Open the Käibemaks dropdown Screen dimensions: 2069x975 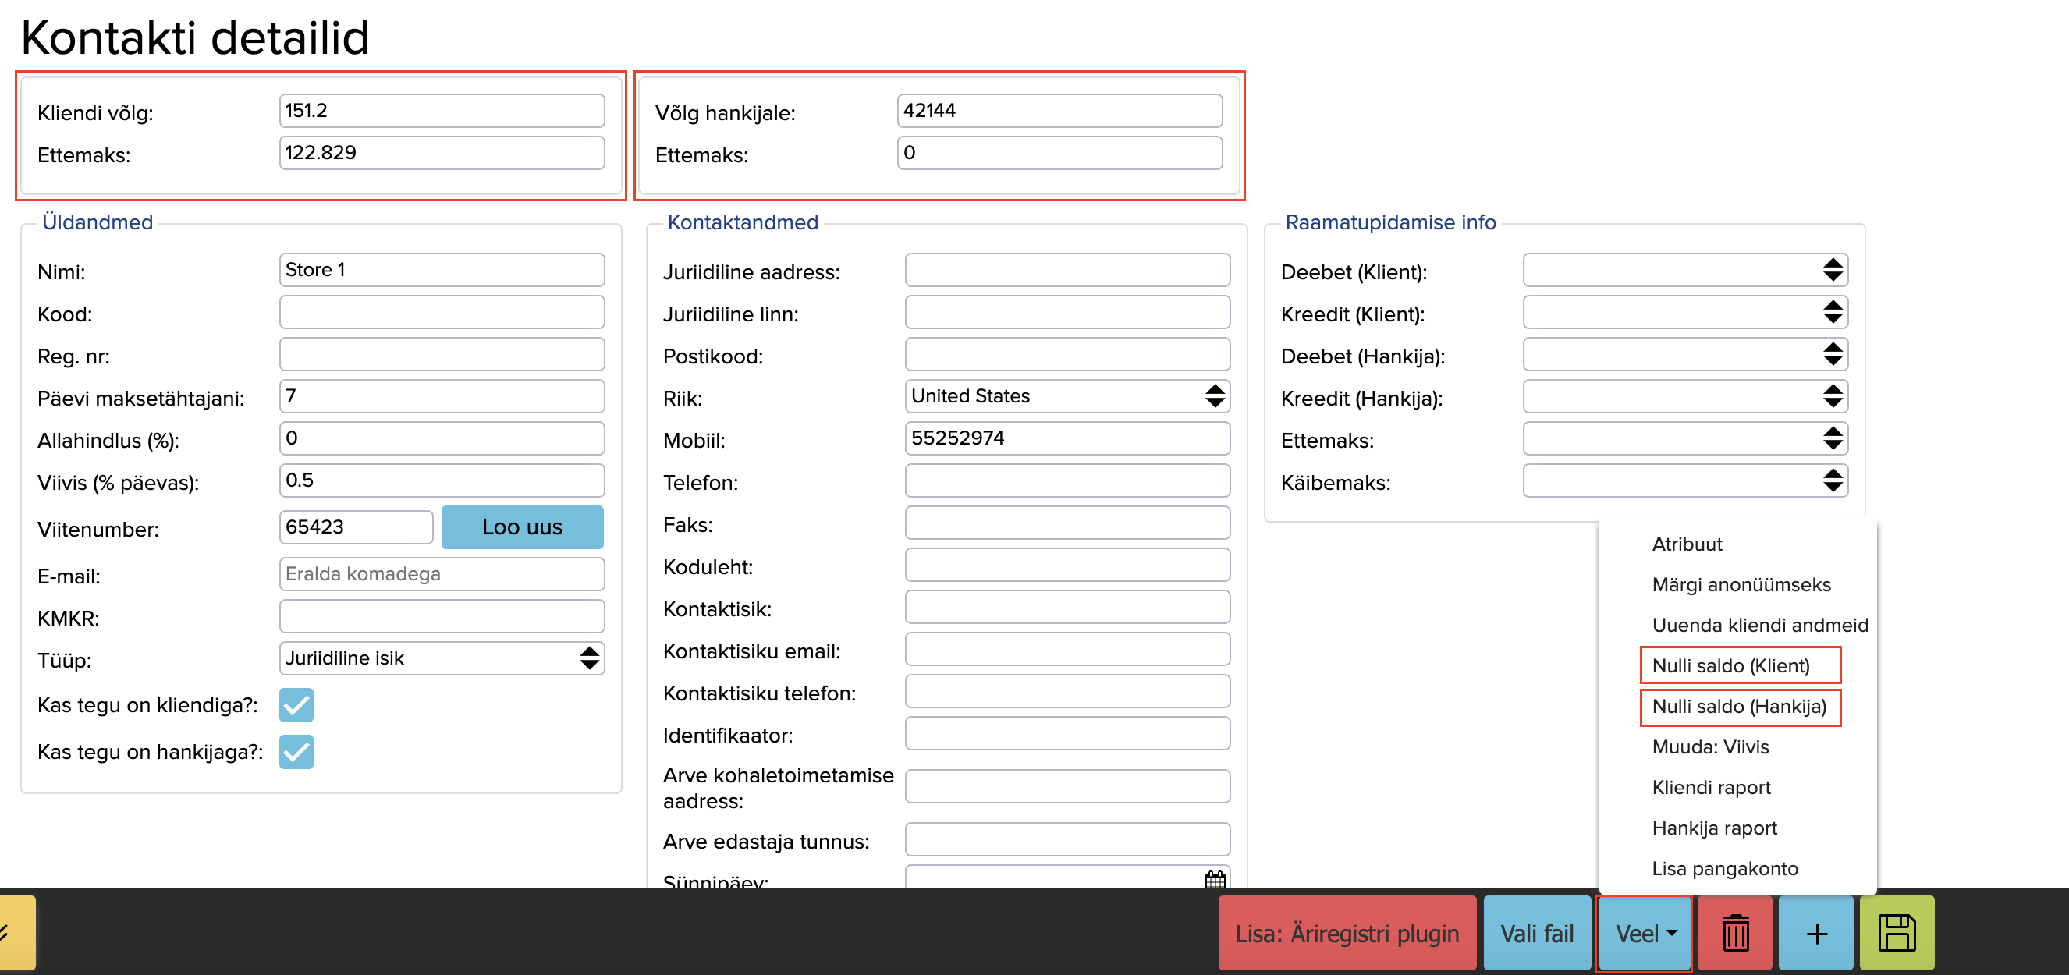(x=1684, y=481)
